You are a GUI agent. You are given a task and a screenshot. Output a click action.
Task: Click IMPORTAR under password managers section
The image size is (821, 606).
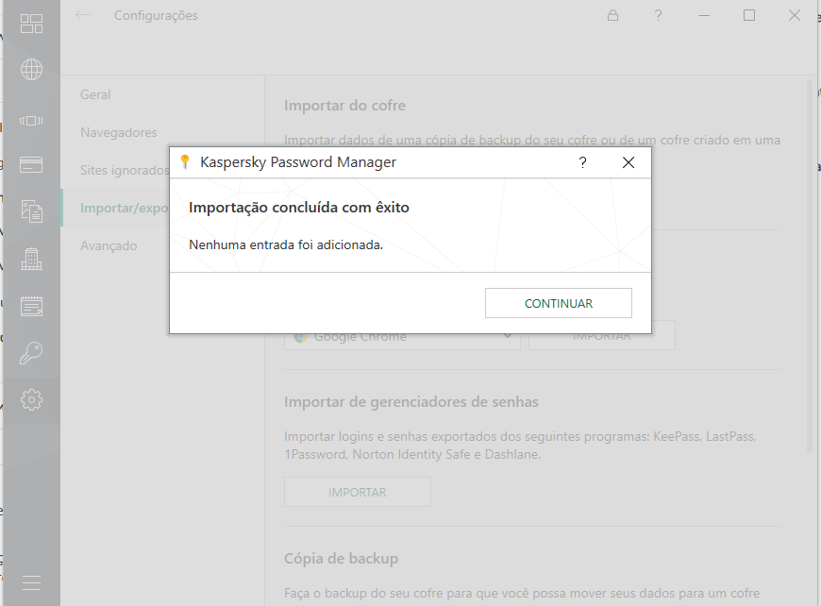click(357, 492)
